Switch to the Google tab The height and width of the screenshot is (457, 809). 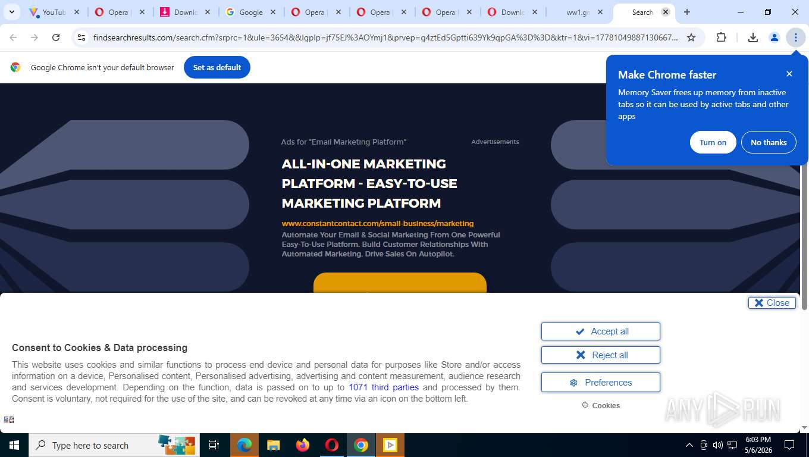point(250,12)
